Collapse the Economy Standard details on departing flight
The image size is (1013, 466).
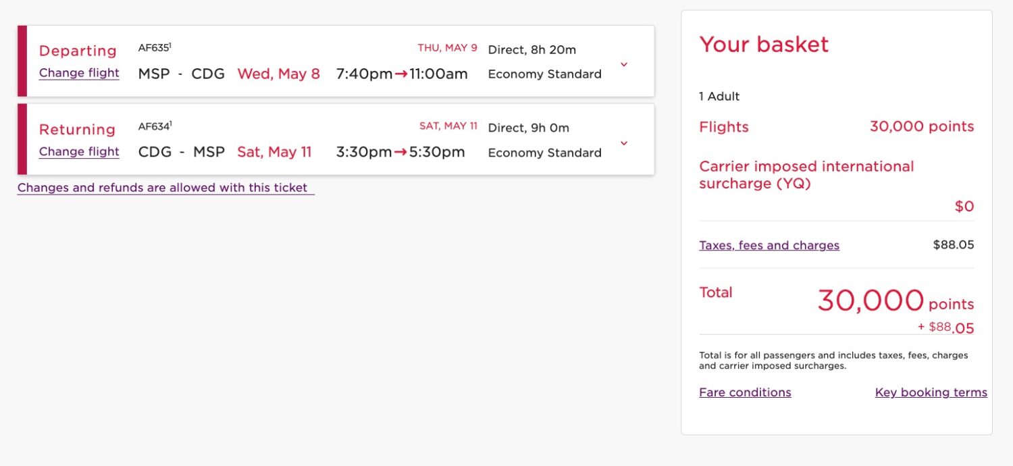tap(623, 64)
